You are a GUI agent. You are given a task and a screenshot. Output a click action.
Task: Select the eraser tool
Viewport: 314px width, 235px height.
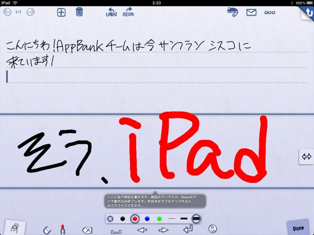pos(47,230)
